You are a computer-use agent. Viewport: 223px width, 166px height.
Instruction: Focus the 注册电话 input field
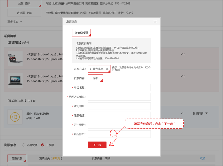119,115
